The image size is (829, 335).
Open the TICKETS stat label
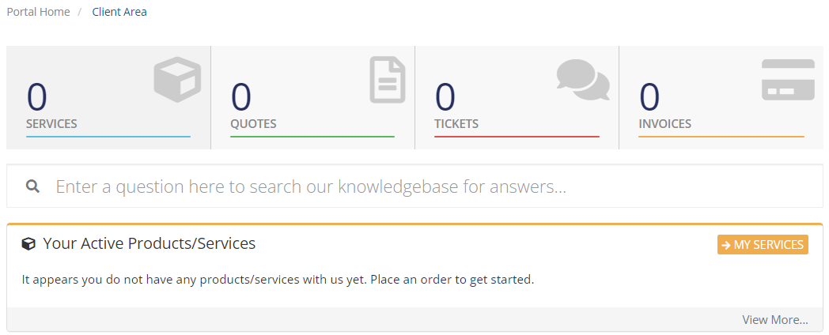[456, 123]
